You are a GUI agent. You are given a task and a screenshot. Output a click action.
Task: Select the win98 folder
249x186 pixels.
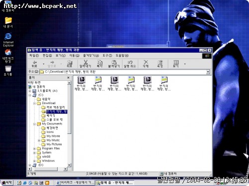click(44, 157)
